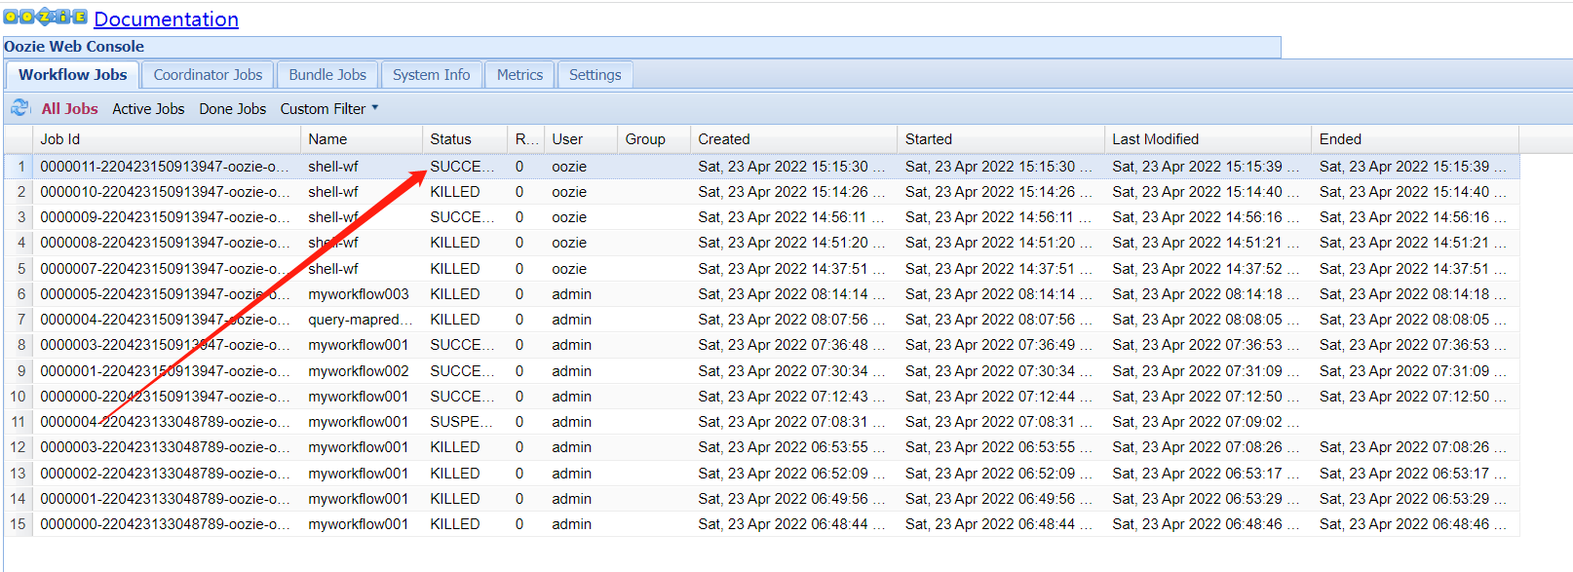Refresh the job list with refresh icon
The height and width of the screenshot is (572, 1573).
19,108
